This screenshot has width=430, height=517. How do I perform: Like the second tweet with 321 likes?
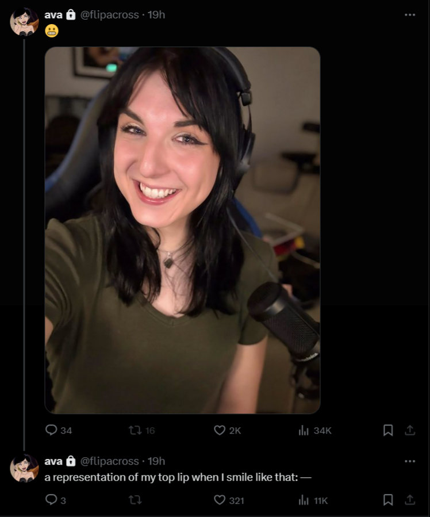(229, 500)
